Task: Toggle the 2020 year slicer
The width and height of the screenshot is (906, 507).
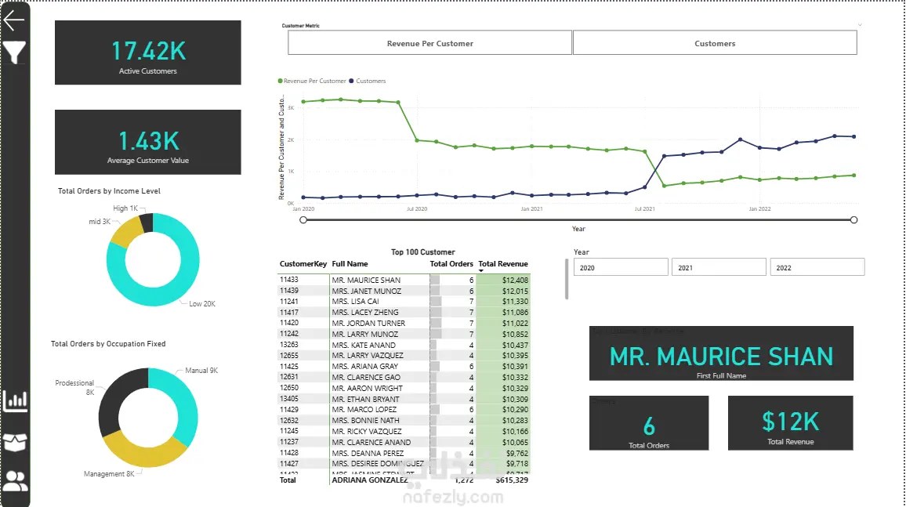Action: pos(621,267)
